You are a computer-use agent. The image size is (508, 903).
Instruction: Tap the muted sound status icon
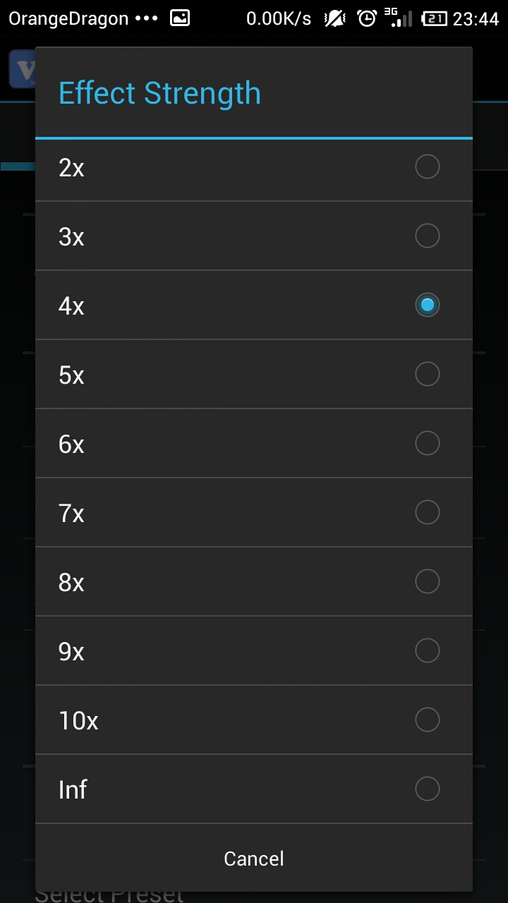point(334,18)
